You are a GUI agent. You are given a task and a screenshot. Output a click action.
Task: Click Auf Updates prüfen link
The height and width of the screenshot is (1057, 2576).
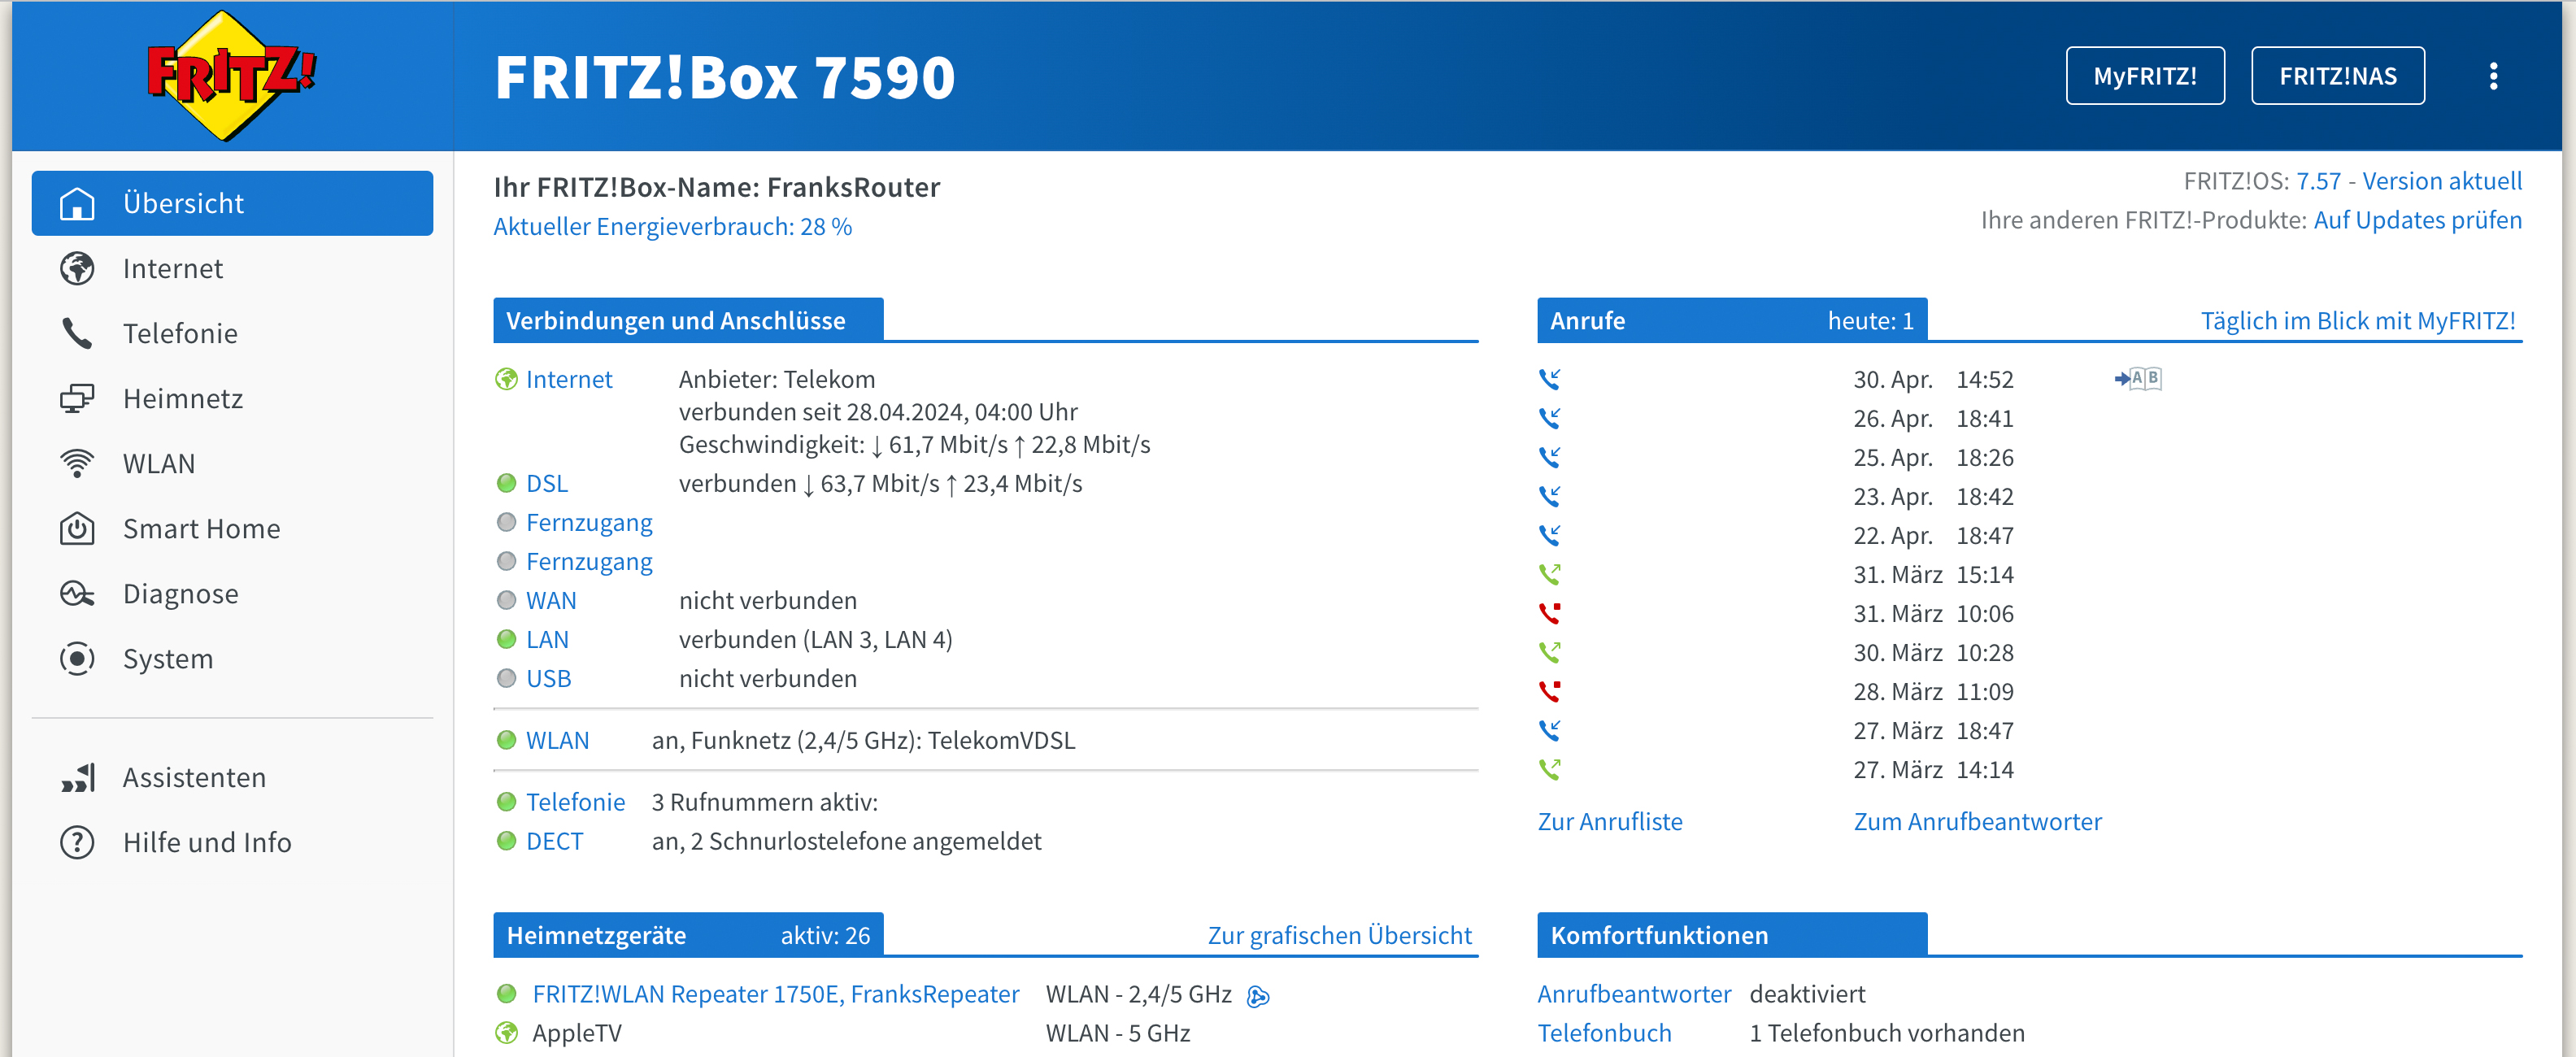coord(2417,220)
